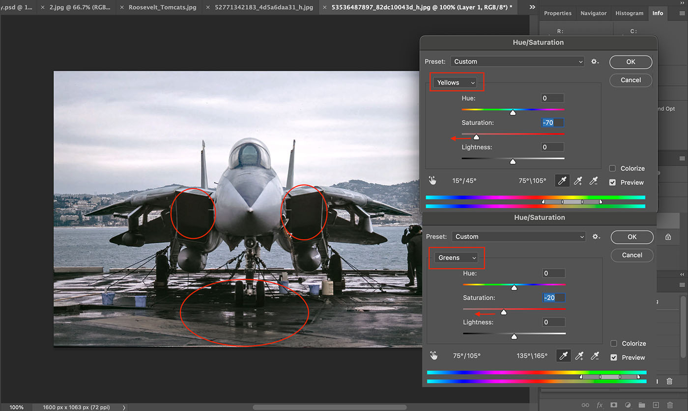Click Saturation field showing -20
The image size is (688, 411).
point(554,298)
